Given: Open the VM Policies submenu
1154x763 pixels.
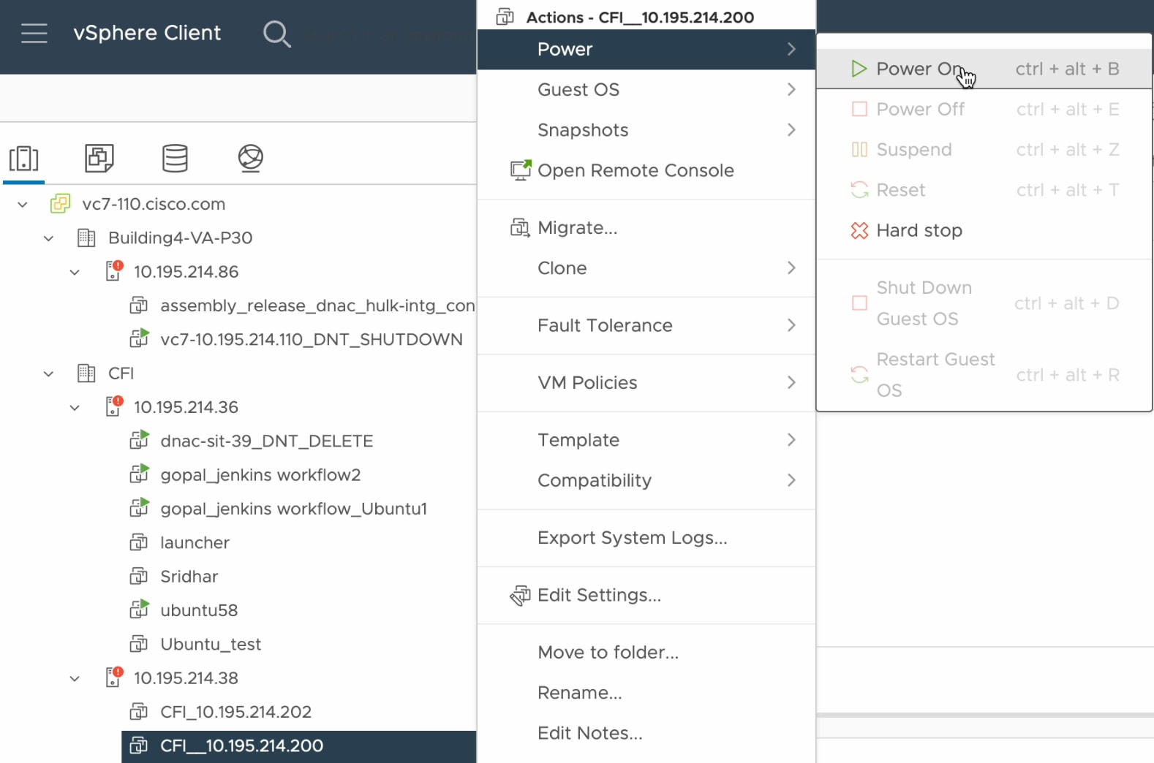Looking at the screenshot, I should (646, 382).
